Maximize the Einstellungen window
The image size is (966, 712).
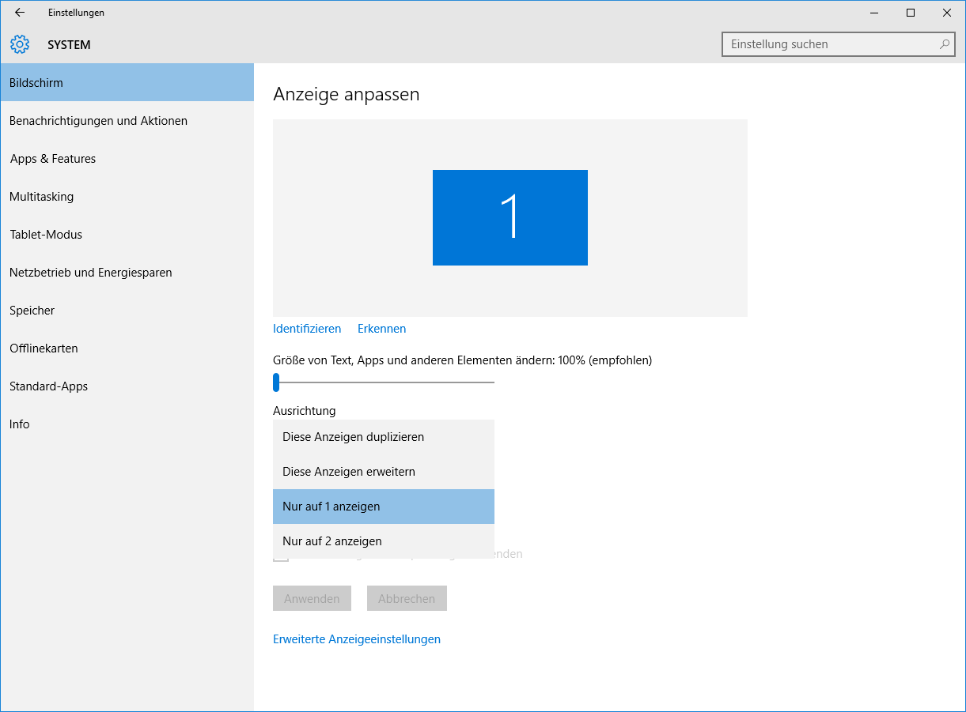click(911, 13)
